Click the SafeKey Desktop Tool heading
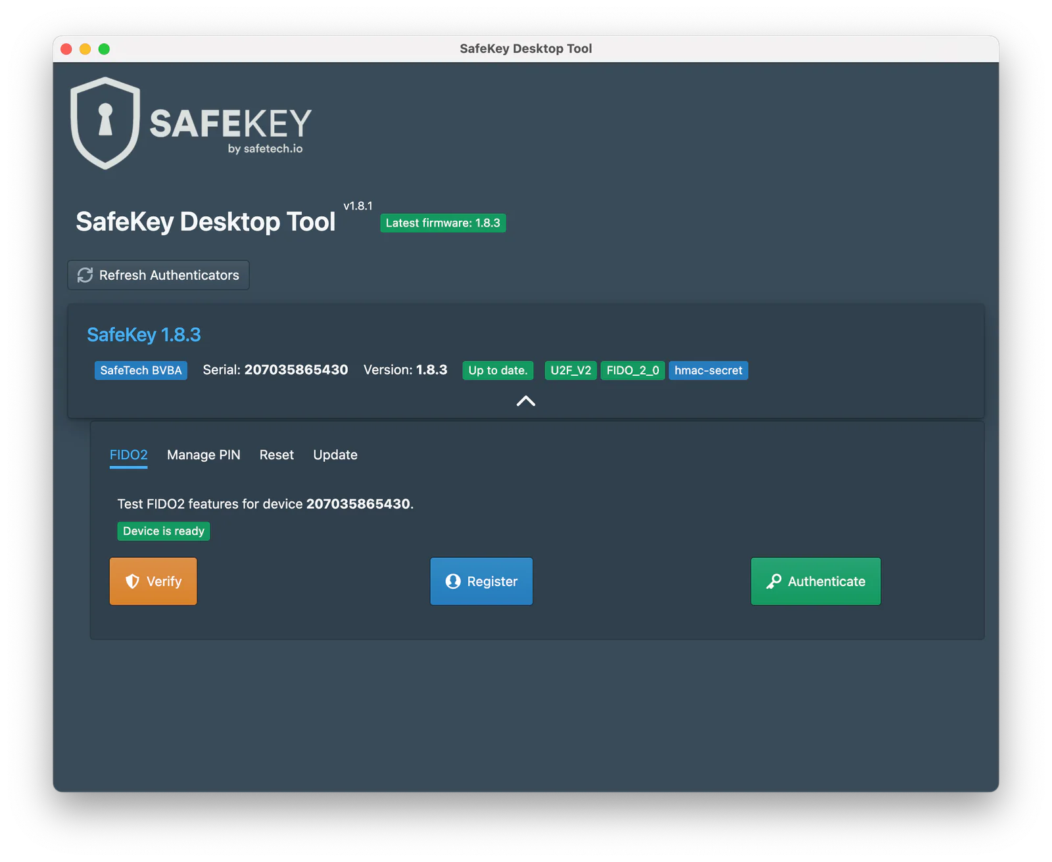The height and width of the screenshot is (862, 1052). [x=206, y=222]
